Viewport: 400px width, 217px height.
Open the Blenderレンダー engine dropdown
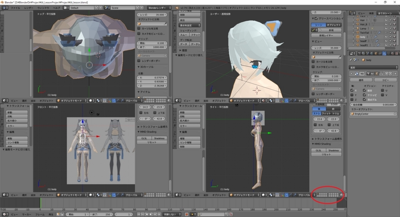(159, 8)
